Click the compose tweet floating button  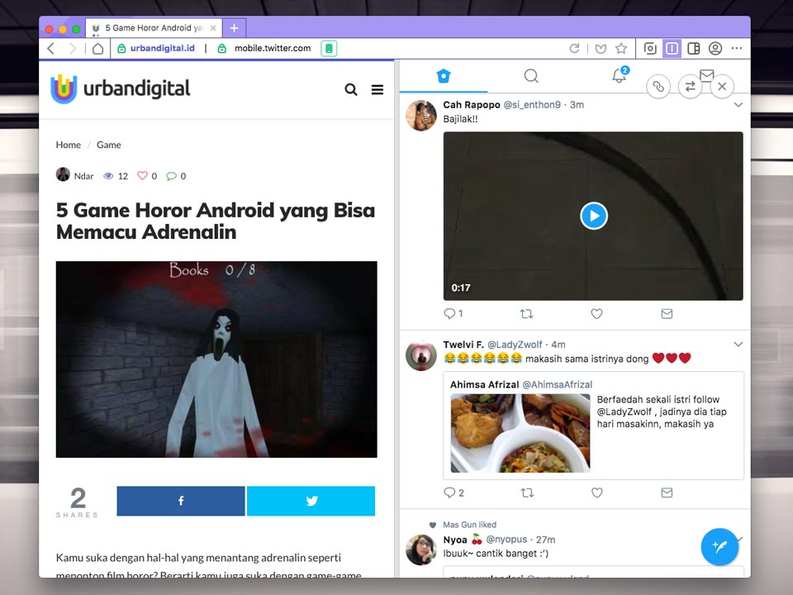719,547
